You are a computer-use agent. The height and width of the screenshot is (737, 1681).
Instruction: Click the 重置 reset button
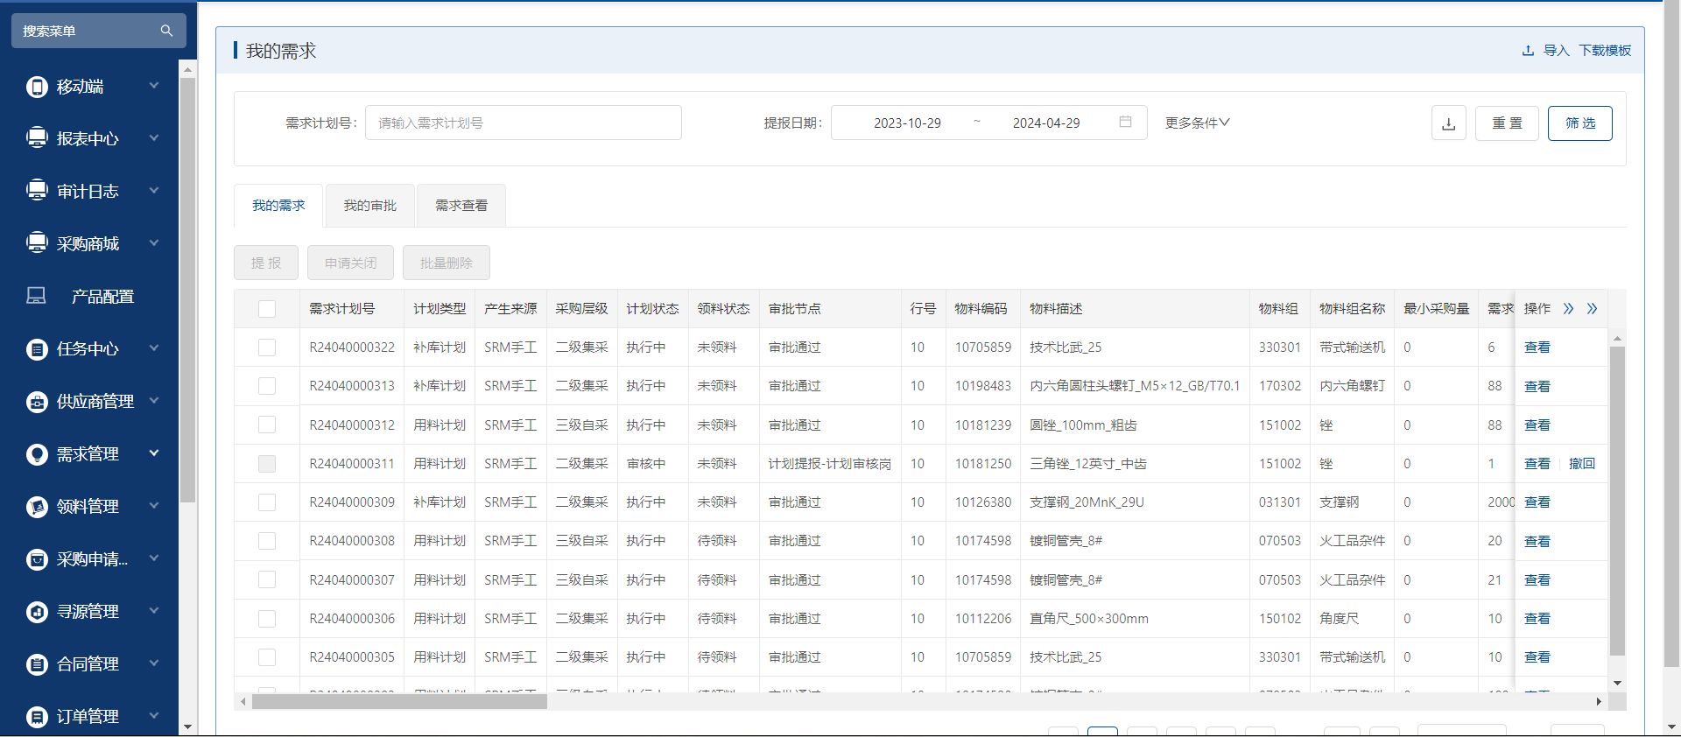1507,123
